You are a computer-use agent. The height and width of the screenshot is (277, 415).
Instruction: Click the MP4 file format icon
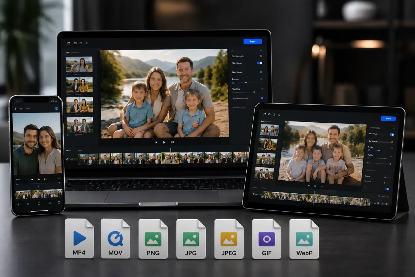coord(79,238)
